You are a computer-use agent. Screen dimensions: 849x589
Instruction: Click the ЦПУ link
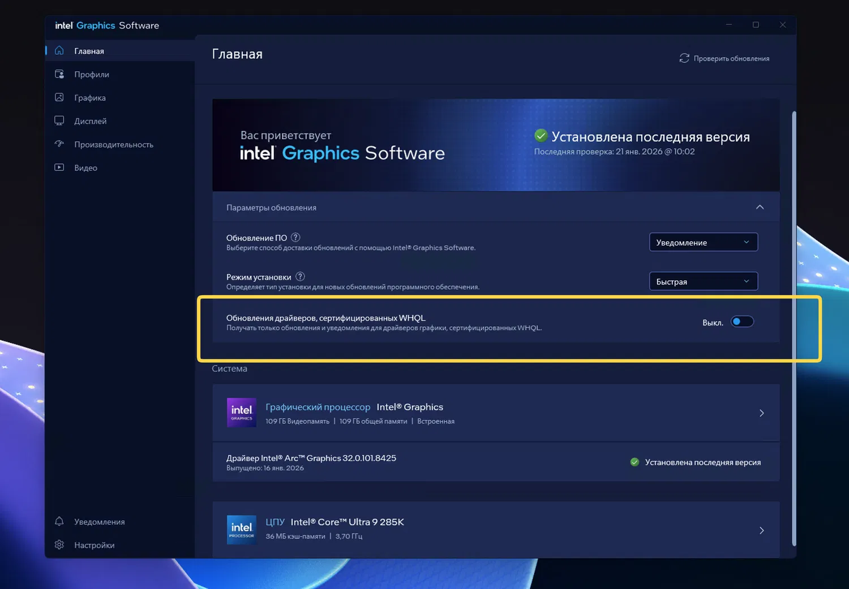click(x=275, y=522)
